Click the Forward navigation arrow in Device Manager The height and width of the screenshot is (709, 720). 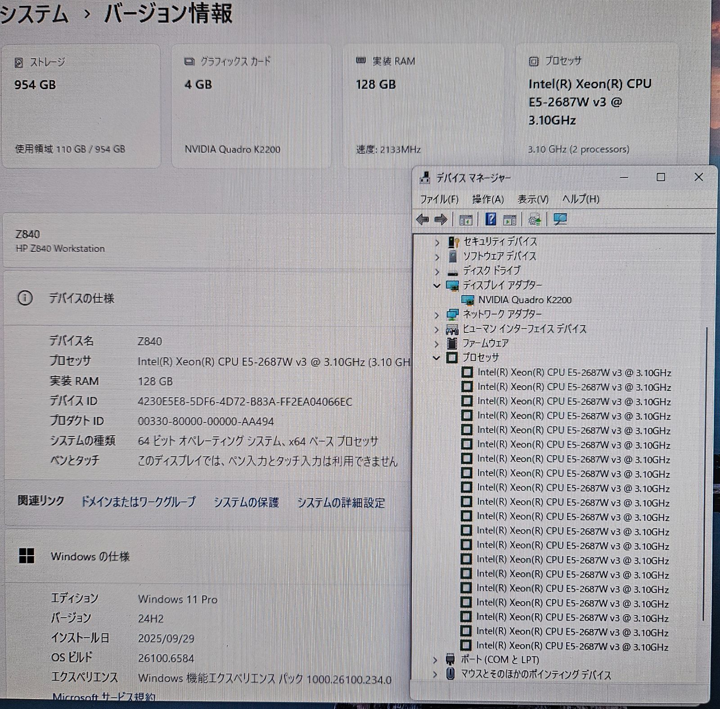click(441, 220)
